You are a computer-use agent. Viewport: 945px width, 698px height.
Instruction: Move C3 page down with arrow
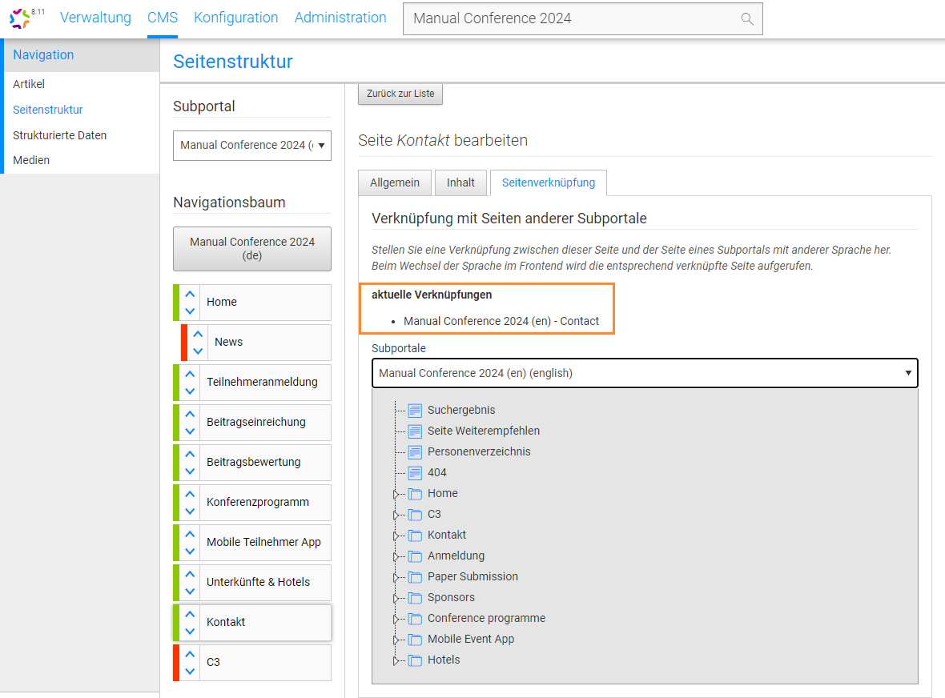tap(190, 671)
